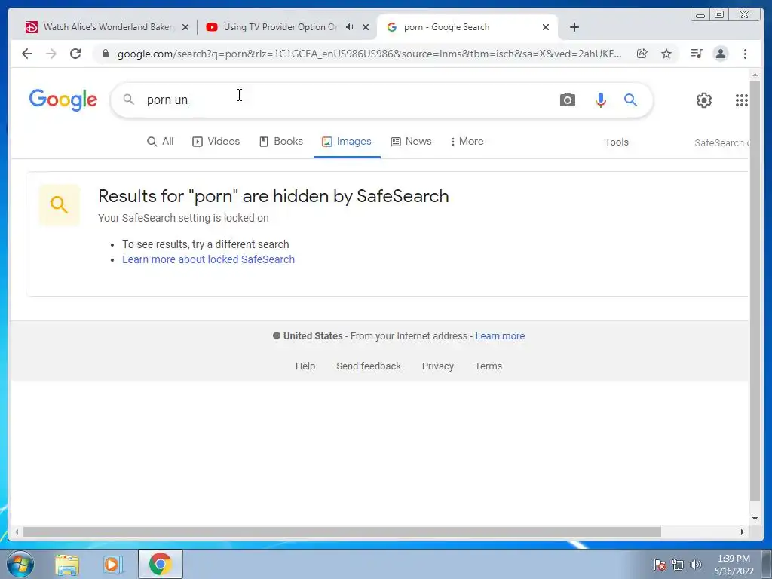Screen dimensions: 772x579
Task: Launch Windows Media Player from taskbar
Action: point(113,564)
